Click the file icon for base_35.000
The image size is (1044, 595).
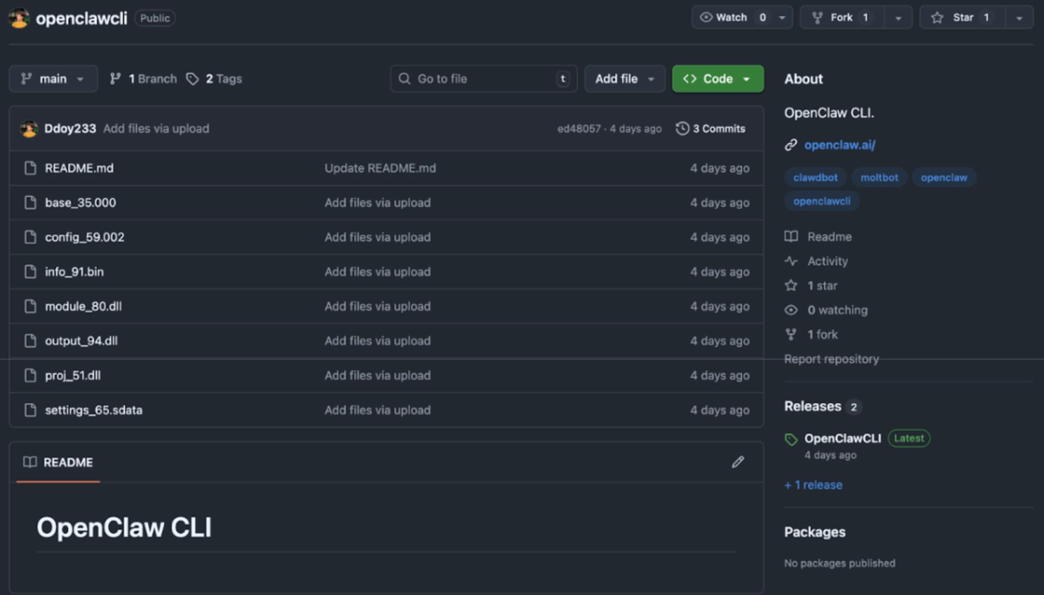[30, 203]
